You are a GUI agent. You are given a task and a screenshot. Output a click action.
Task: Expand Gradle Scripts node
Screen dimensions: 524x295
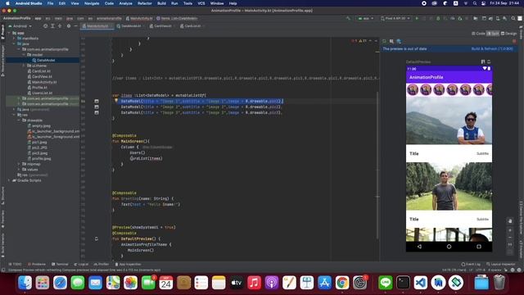[x=10, y=180]
